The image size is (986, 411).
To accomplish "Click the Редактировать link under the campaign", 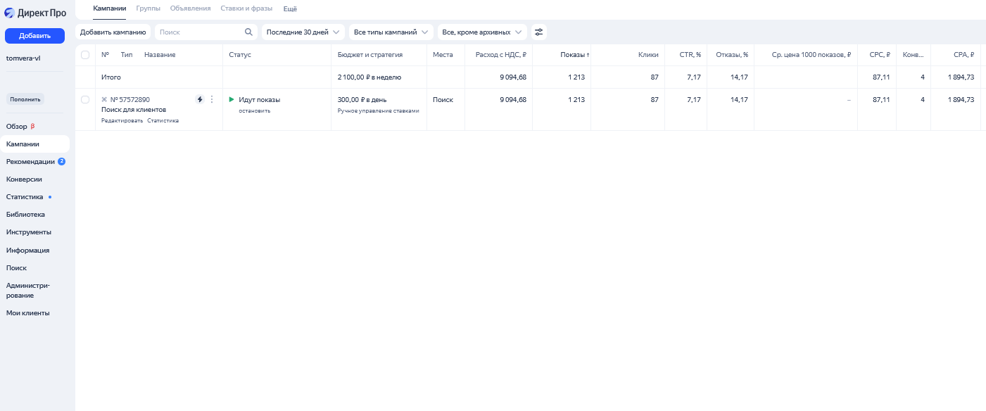I will click(122, 120).
